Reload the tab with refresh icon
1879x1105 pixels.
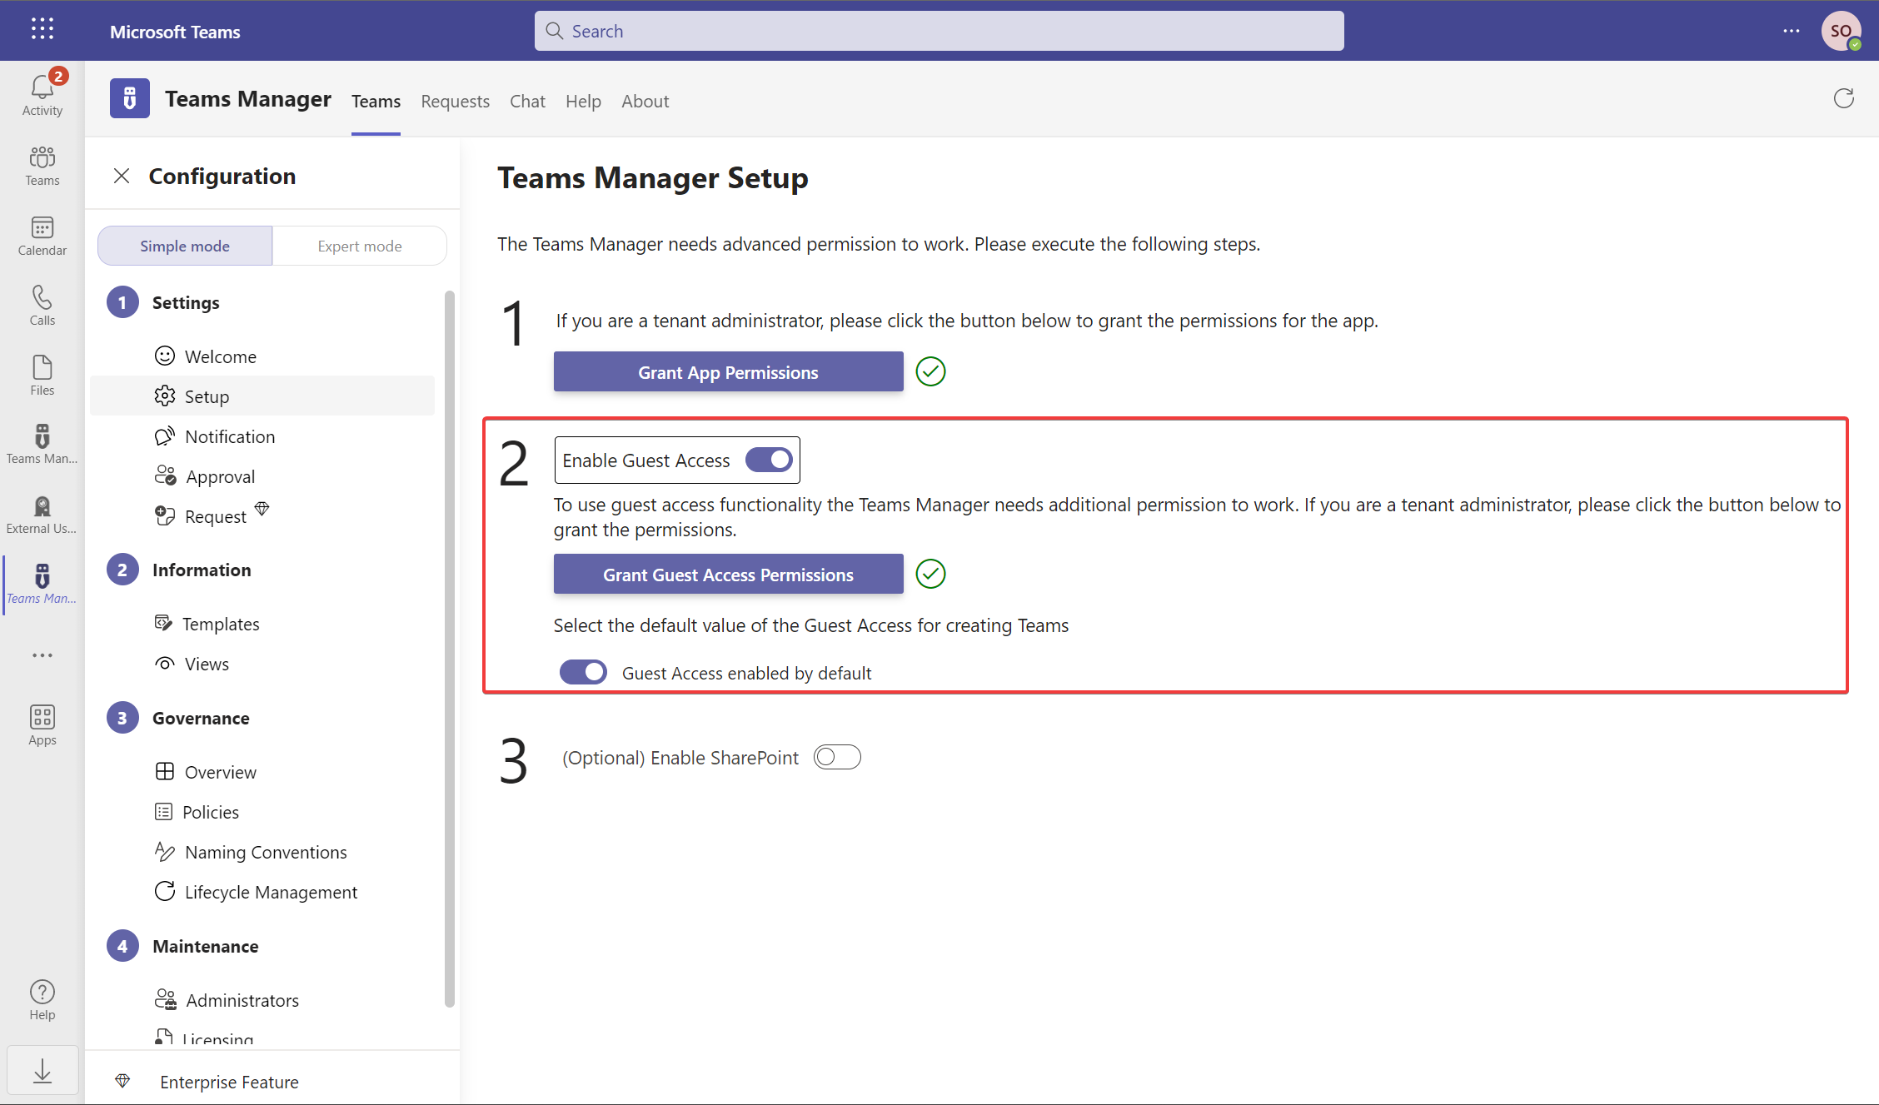point(1843,99)
